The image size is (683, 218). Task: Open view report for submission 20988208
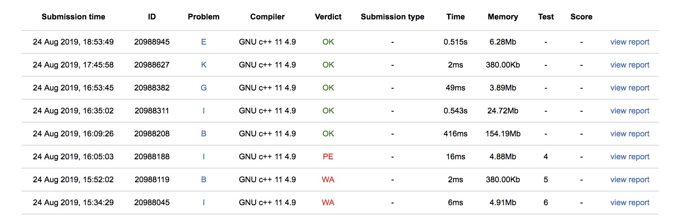[x=629, y=134]
